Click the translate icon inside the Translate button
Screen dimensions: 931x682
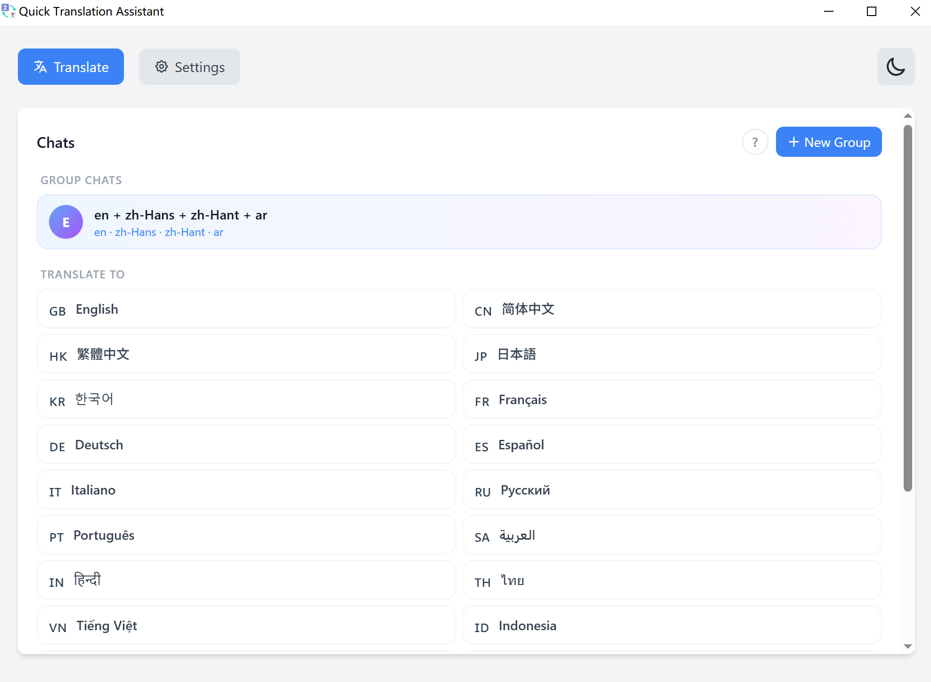click(x=40, y=66)
